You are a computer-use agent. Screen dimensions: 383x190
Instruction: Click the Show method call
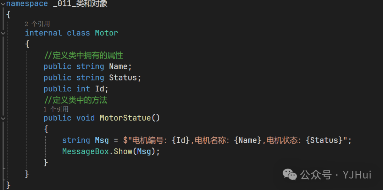pos(123,151)
